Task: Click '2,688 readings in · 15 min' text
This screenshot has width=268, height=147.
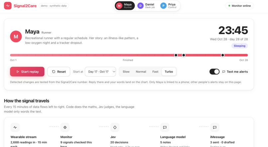Action: tap(29, 142)
